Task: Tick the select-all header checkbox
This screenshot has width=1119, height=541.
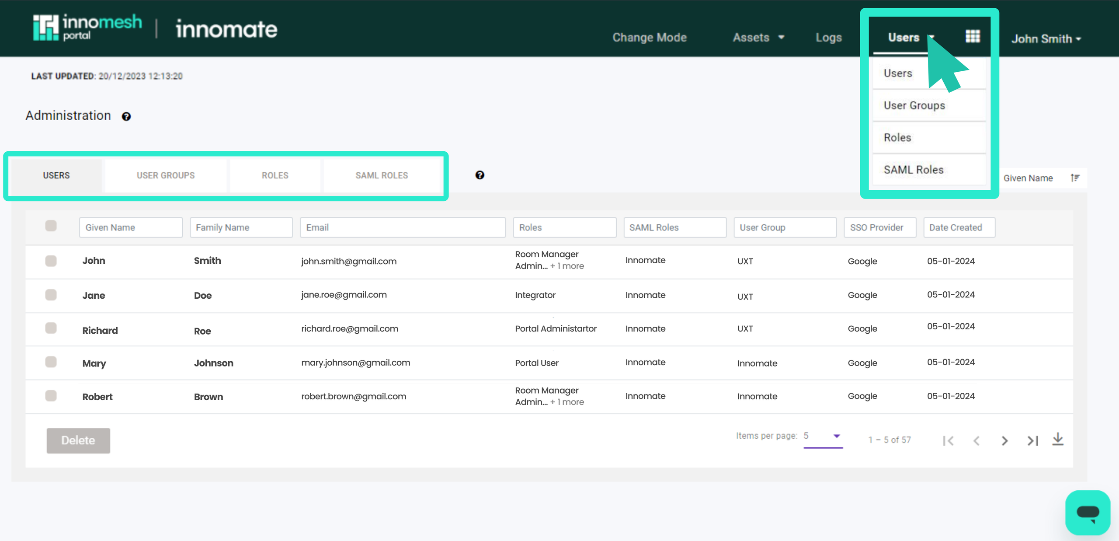Action: [51, 226]
